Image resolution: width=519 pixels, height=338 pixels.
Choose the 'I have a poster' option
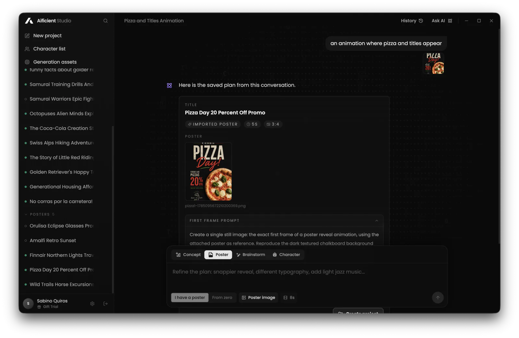pos(190,298)
